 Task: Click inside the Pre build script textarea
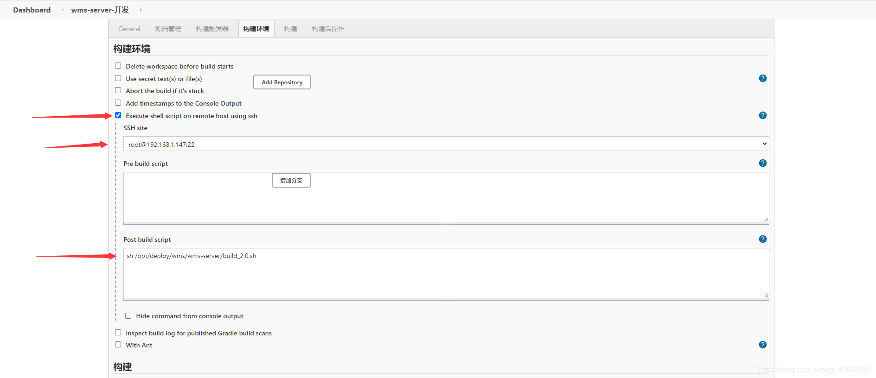tap(446, 197)
